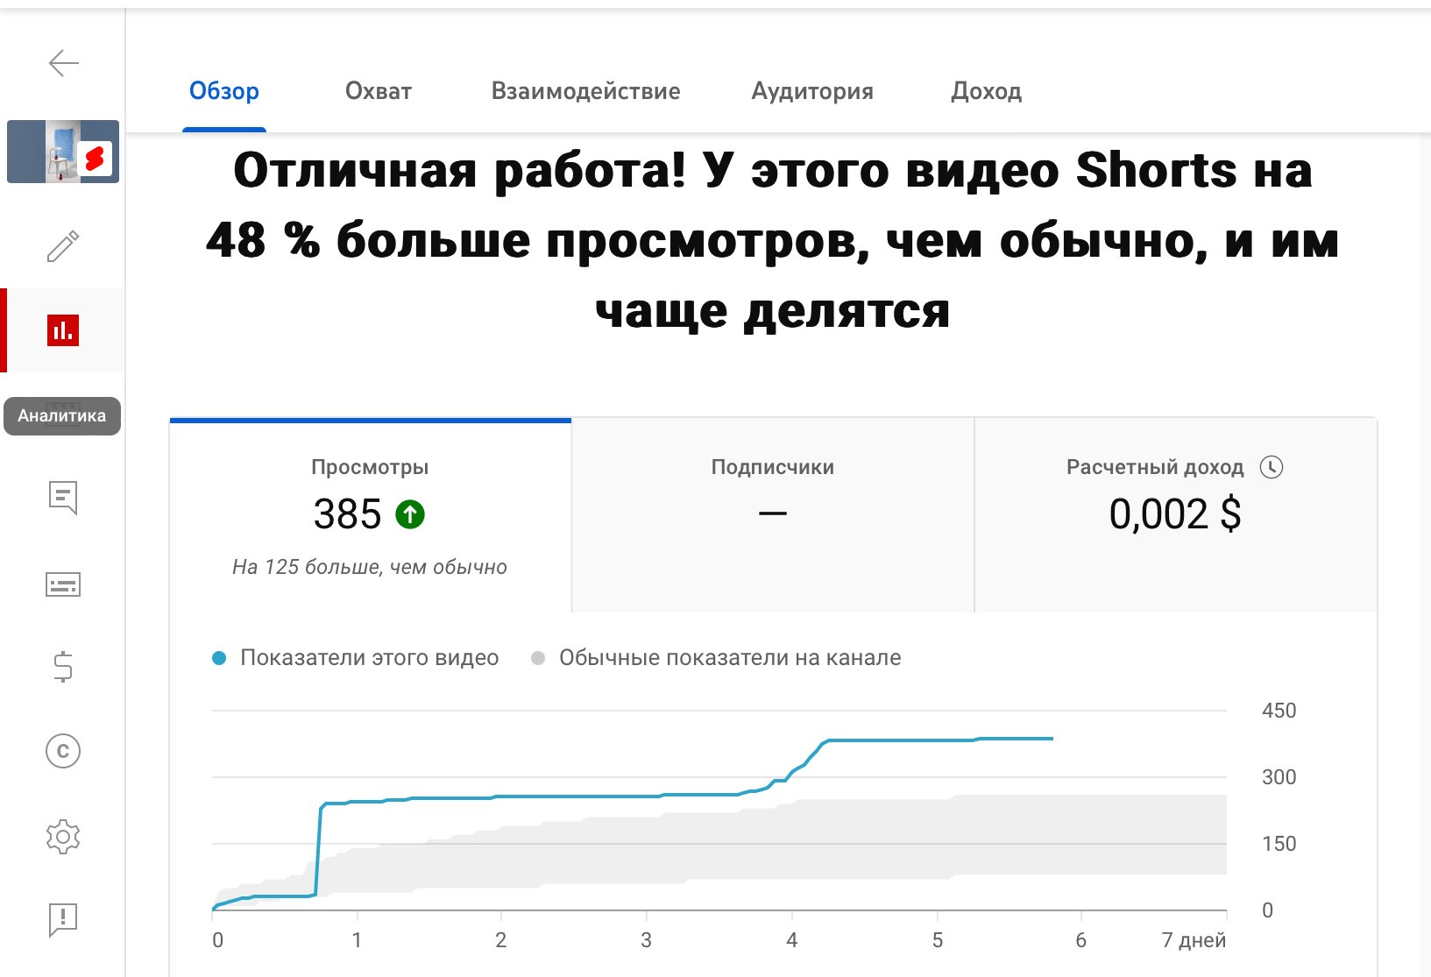Click the video thumbnail in the sidebar
The height and width of the screenshot is (977, 1431).
coord(62,152)
